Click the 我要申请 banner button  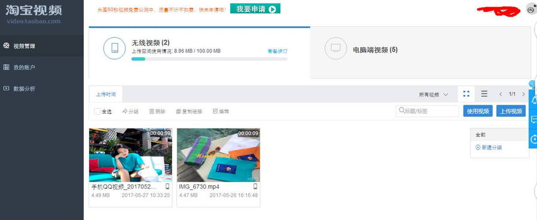click(255, 8)
